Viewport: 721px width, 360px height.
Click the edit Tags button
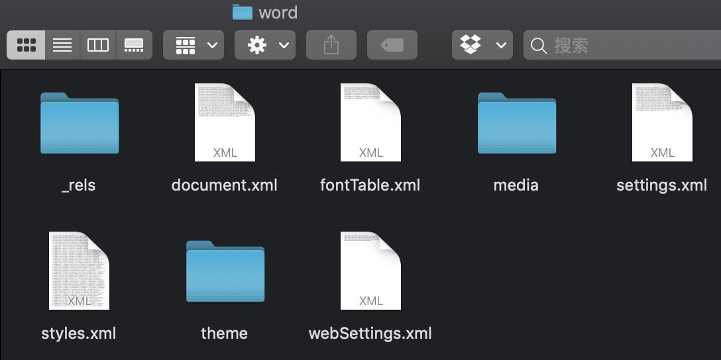tap(392, 45)
